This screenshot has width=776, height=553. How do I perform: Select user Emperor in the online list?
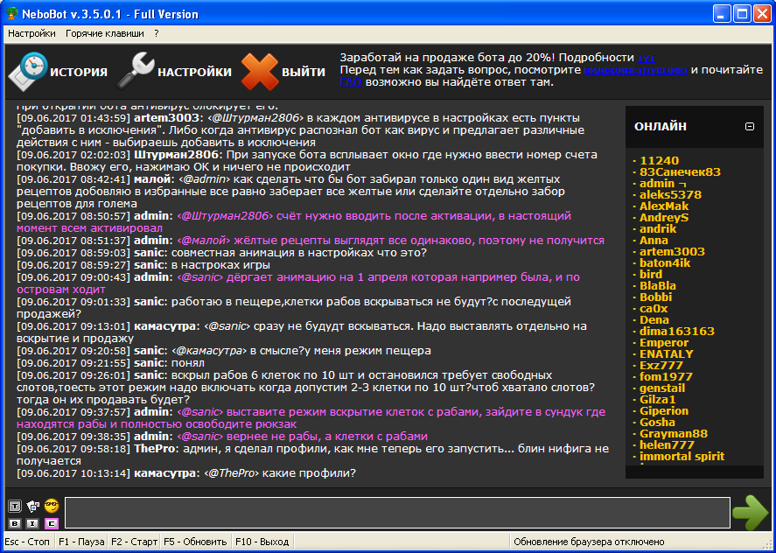coord(665,343)
